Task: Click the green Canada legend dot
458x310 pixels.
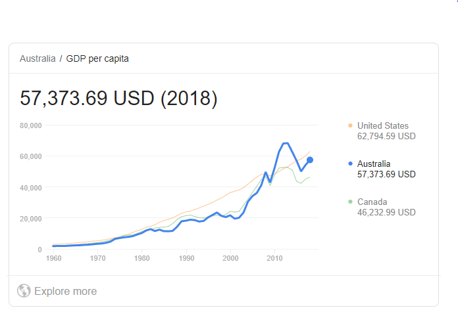Action: click(350, 202)
